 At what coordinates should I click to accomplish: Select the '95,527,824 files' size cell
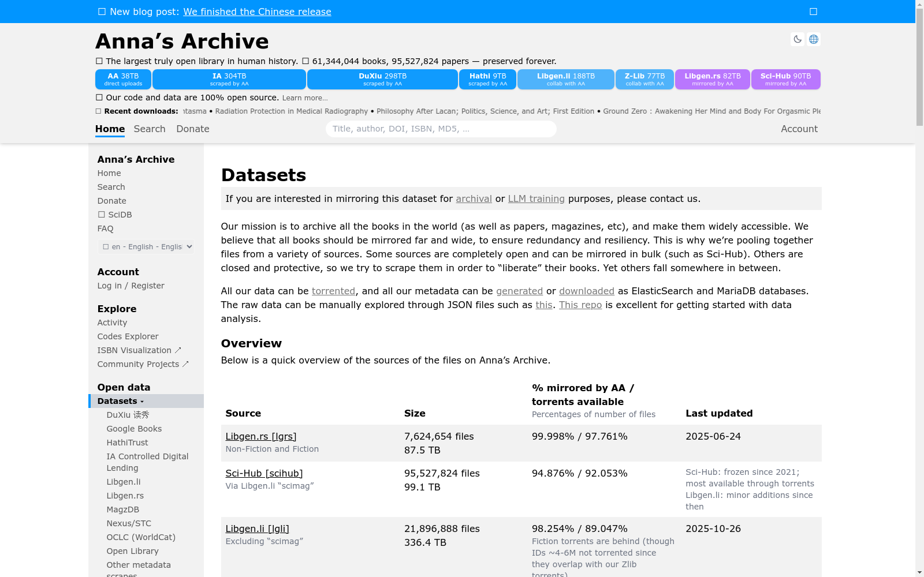442,473
